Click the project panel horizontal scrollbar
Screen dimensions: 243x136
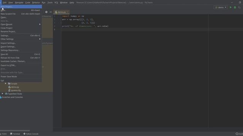pyautogui.click(x=15, y=130)
